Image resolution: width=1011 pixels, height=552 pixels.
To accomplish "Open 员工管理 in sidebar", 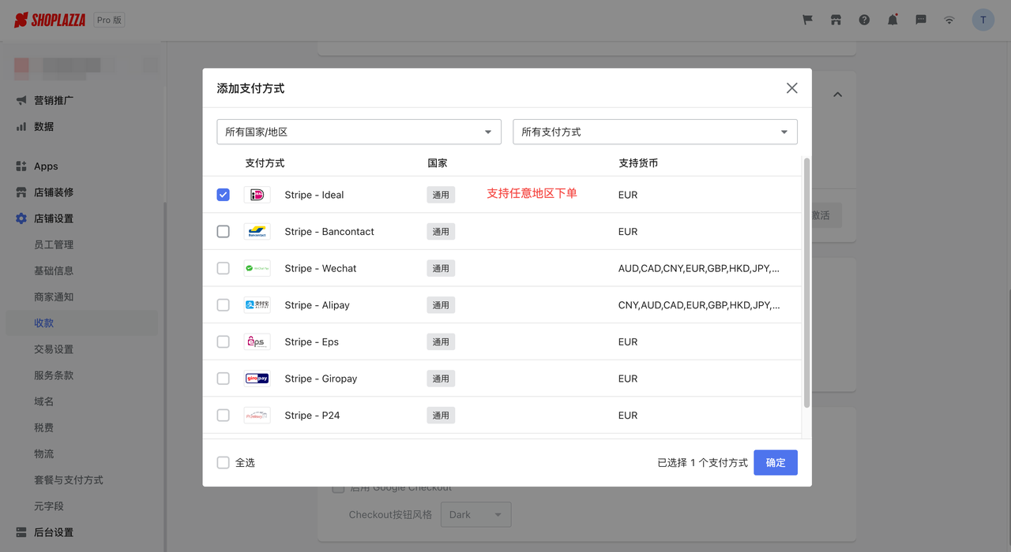I will [x=54, y=244].
